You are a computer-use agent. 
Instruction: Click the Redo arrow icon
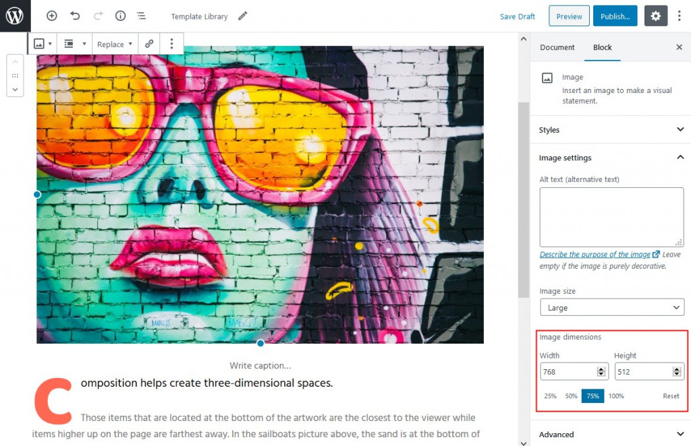[96, 15]
